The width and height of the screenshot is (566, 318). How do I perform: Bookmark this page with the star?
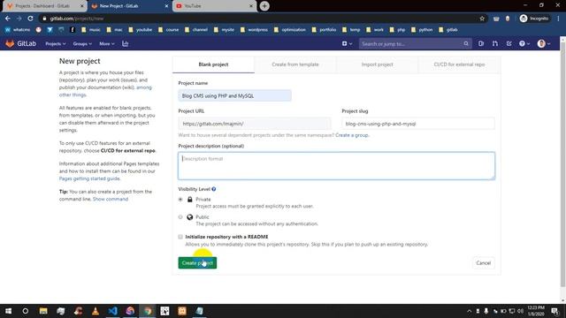pyautogui.click(x=482, y=19)
